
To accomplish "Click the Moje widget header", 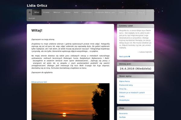I will point(135,108).
